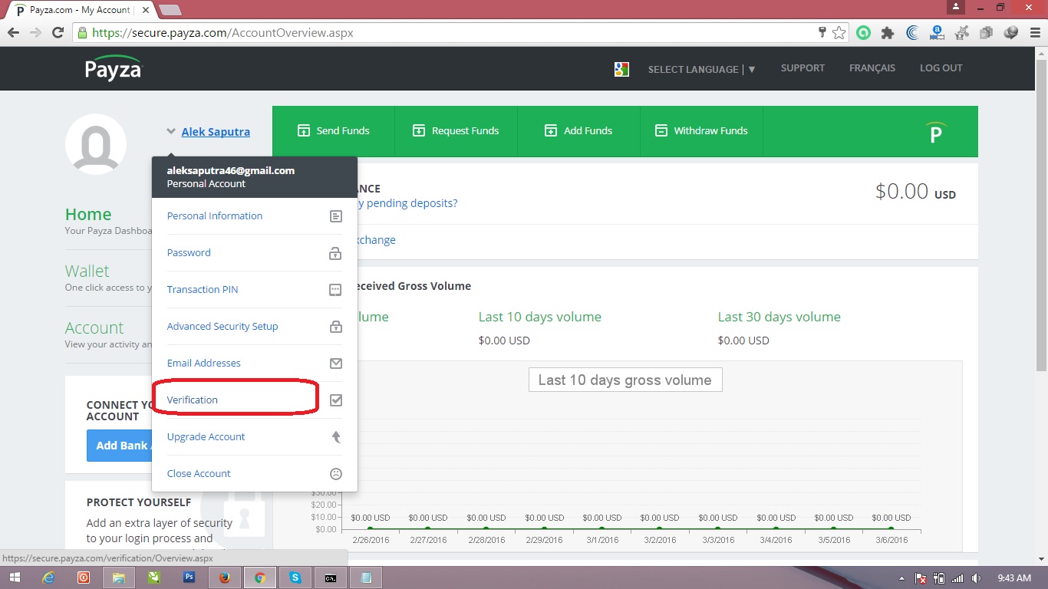Switch to Command Prompt in the taskbar
Viewport: 1048px width, 589px height.
tap(331, 577)
